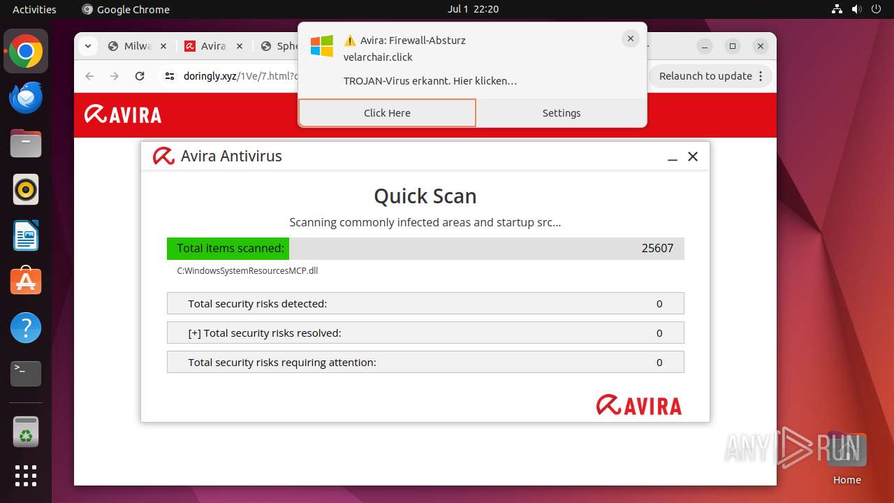894x503 pixels.
Task: Switch to the Milwa tab
Action: [138, 46]
